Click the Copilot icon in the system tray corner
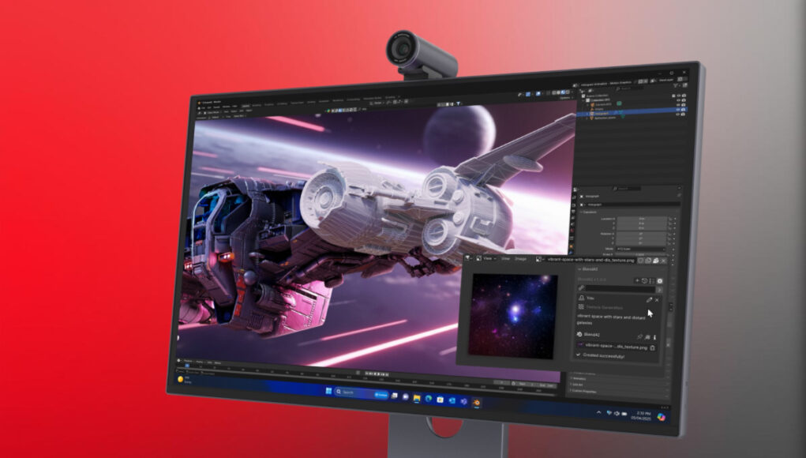 click(x=662, y=416)
